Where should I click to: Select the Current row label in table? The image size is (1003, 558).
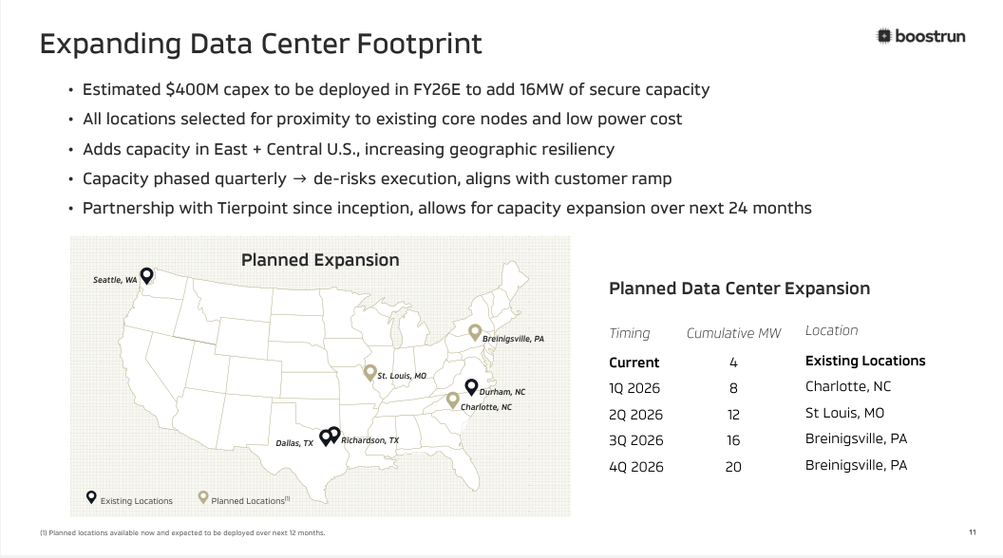634,363
